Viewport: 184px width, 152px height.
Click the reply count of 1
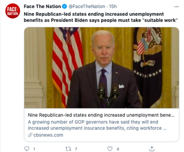click(x=34, y=149)
